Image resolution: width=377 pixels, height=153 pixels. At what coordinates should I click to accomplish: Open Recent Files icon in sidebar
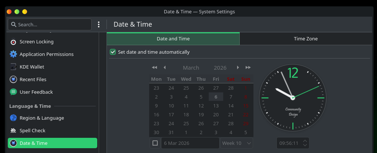[13, 80]
